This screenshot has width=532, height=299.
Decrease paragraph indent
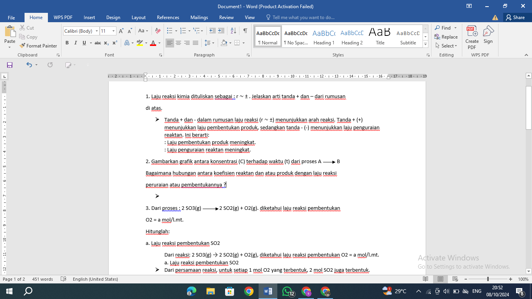[x=213, y=31]
